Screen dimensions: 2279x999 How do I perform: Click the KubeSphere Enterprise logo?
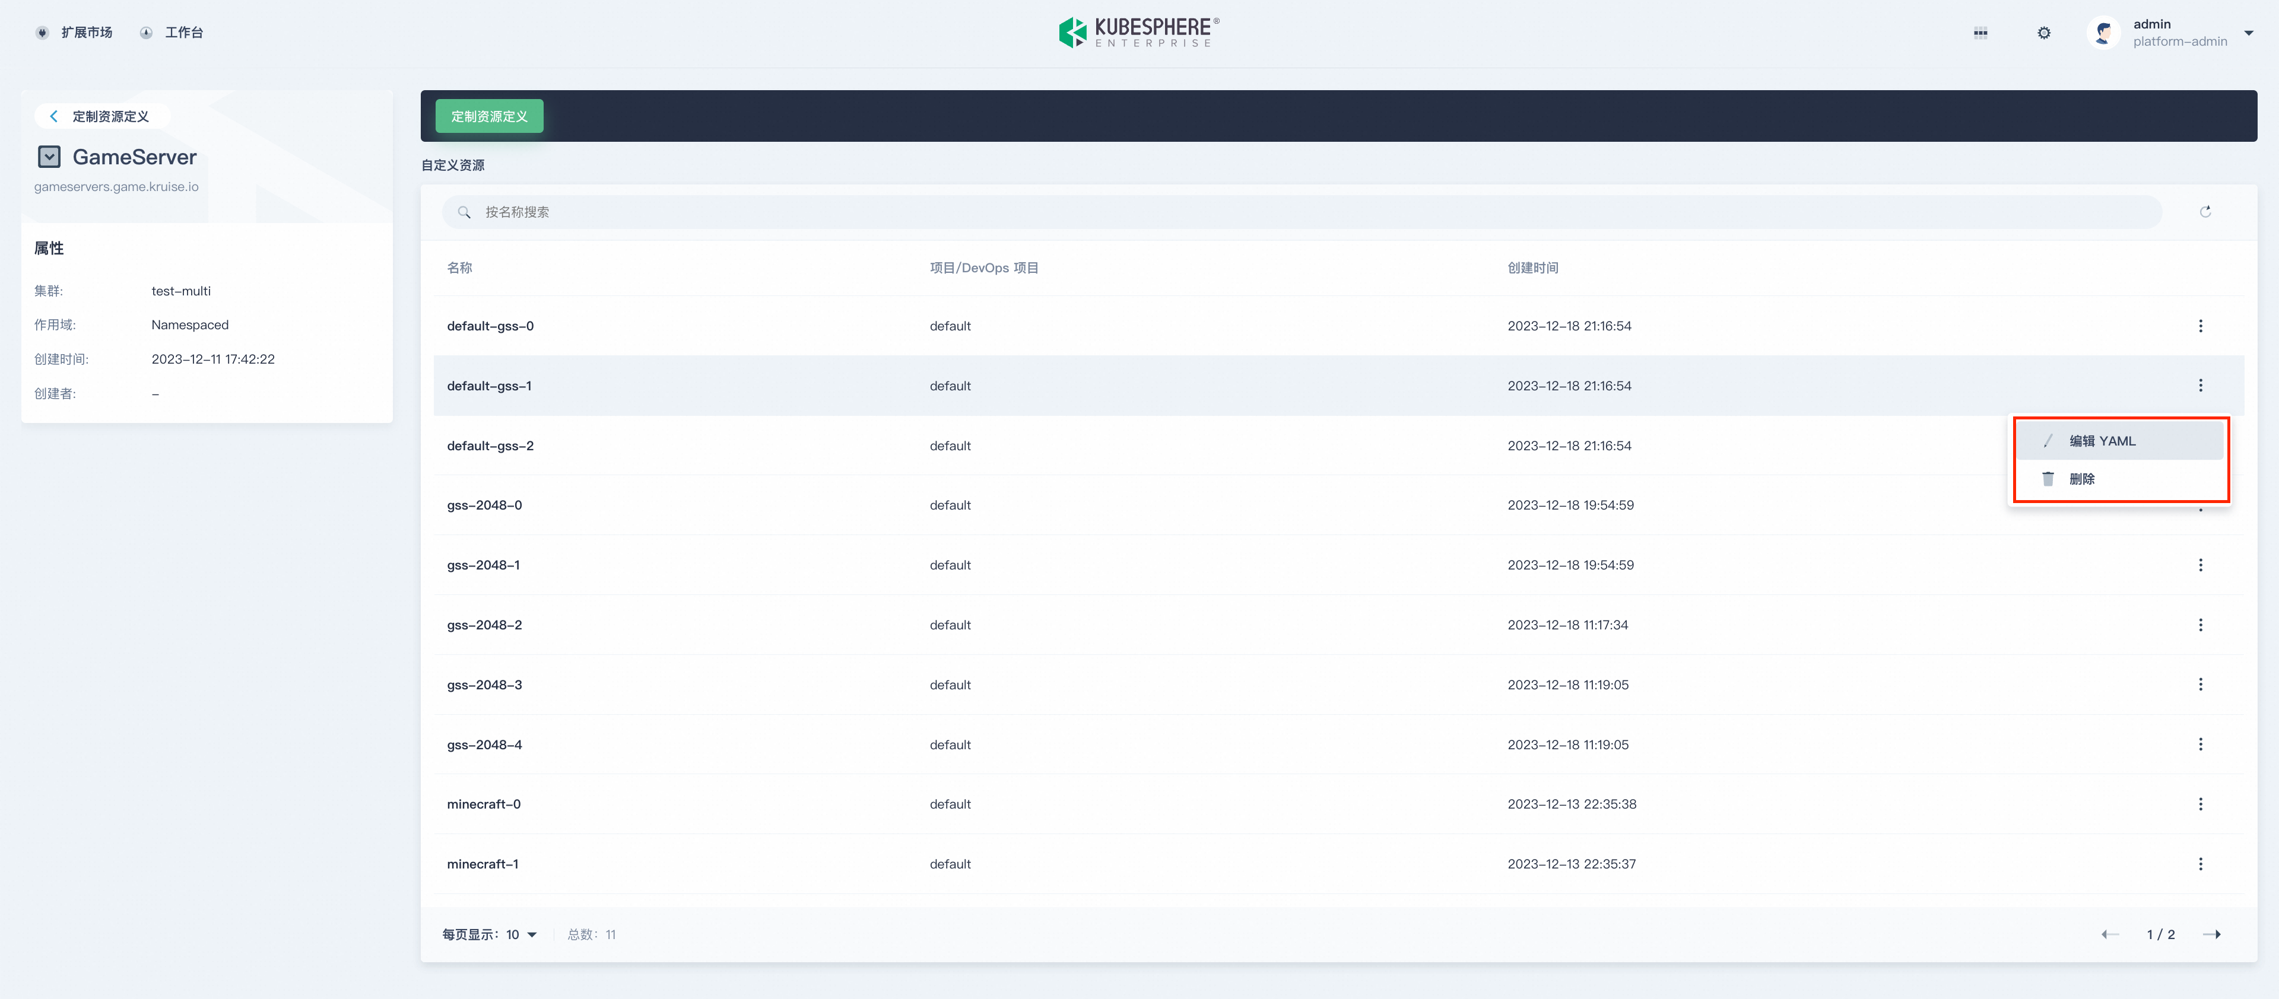tap(1139, 33)
